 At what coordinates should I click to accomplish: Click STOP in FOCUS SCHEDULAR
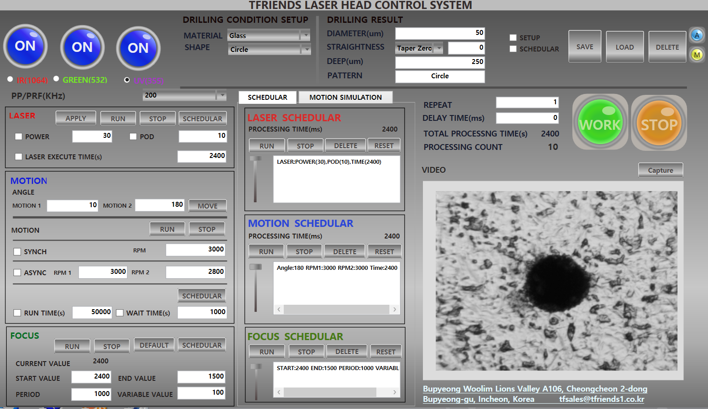coord(307,352)
